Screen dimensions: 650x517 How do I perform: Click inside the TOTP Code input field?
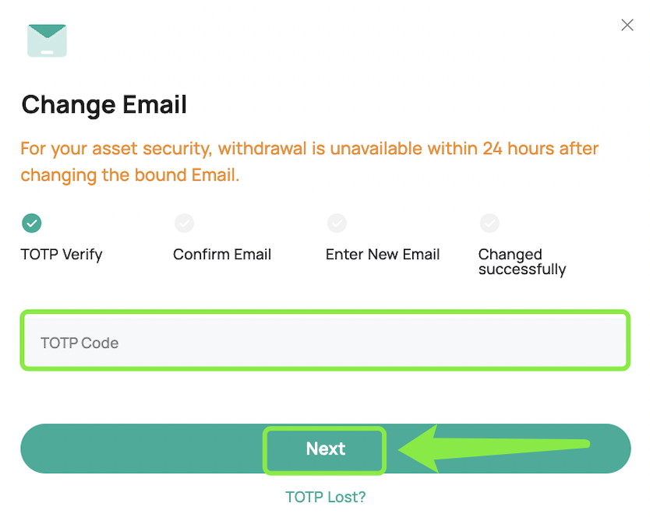tap(324, 340)
